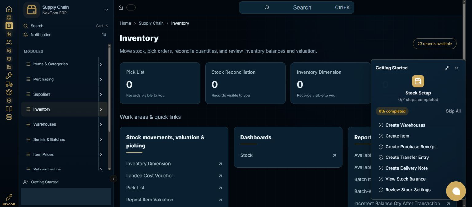Screen dimensions: 472x207
Task: Select Suppliers module in sidebar
Action: pyautogui.click(x=60, y=94)
